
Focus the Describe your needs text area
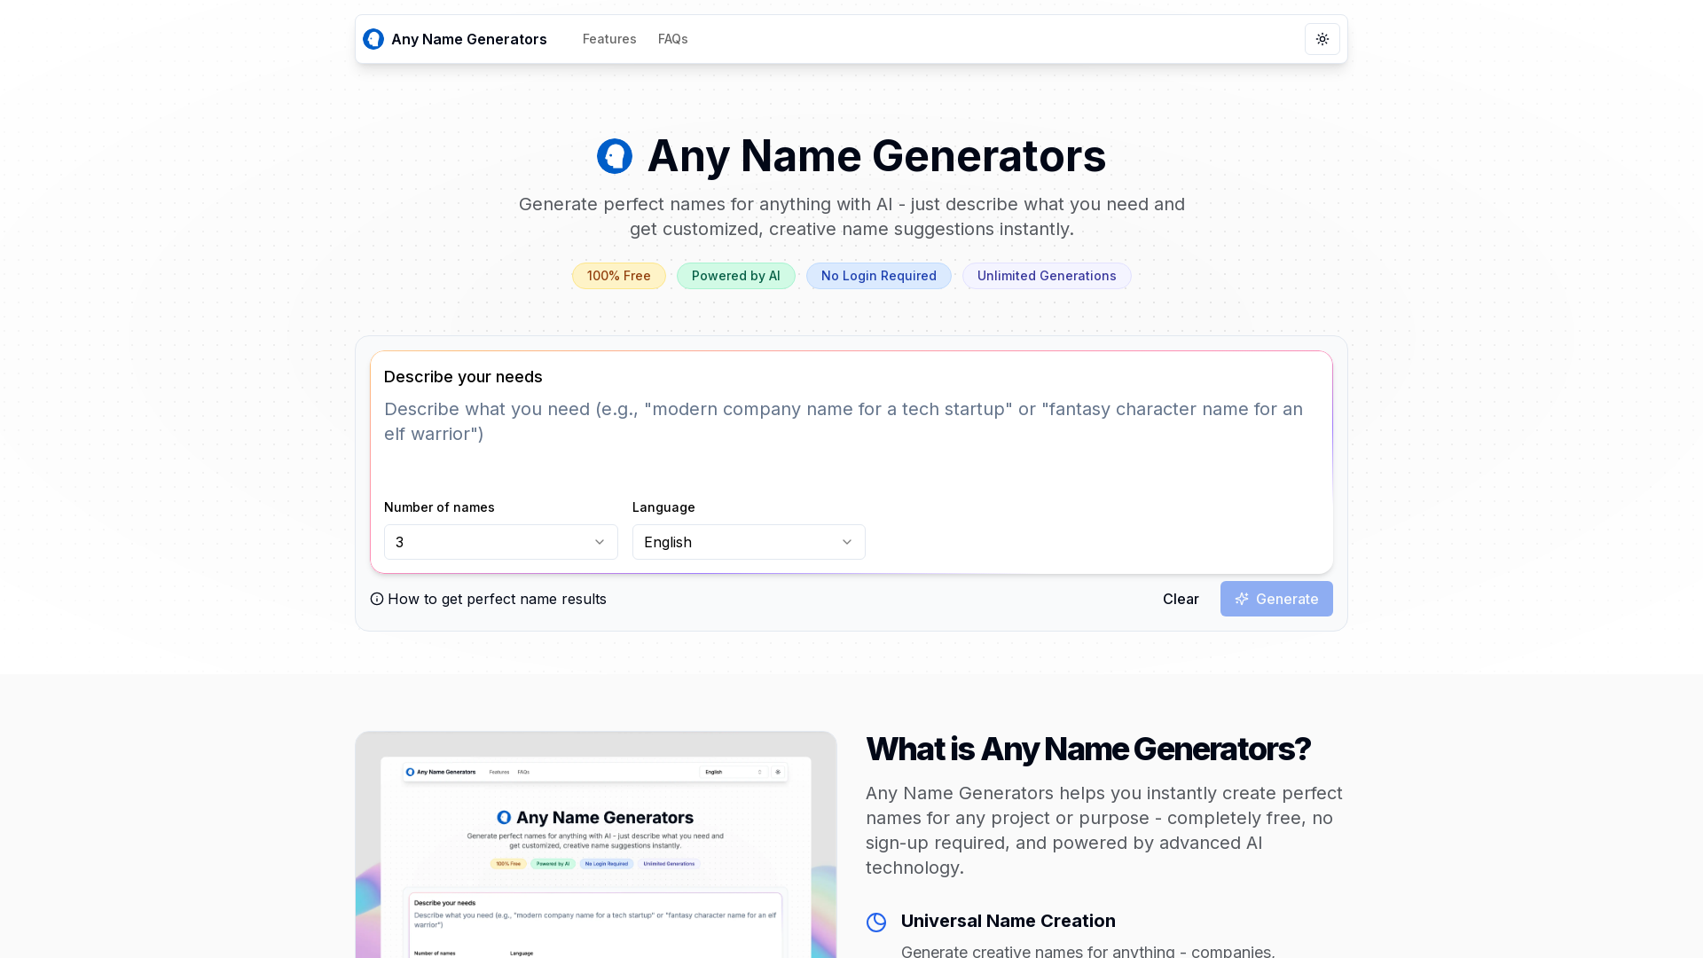tap(851, 440)
